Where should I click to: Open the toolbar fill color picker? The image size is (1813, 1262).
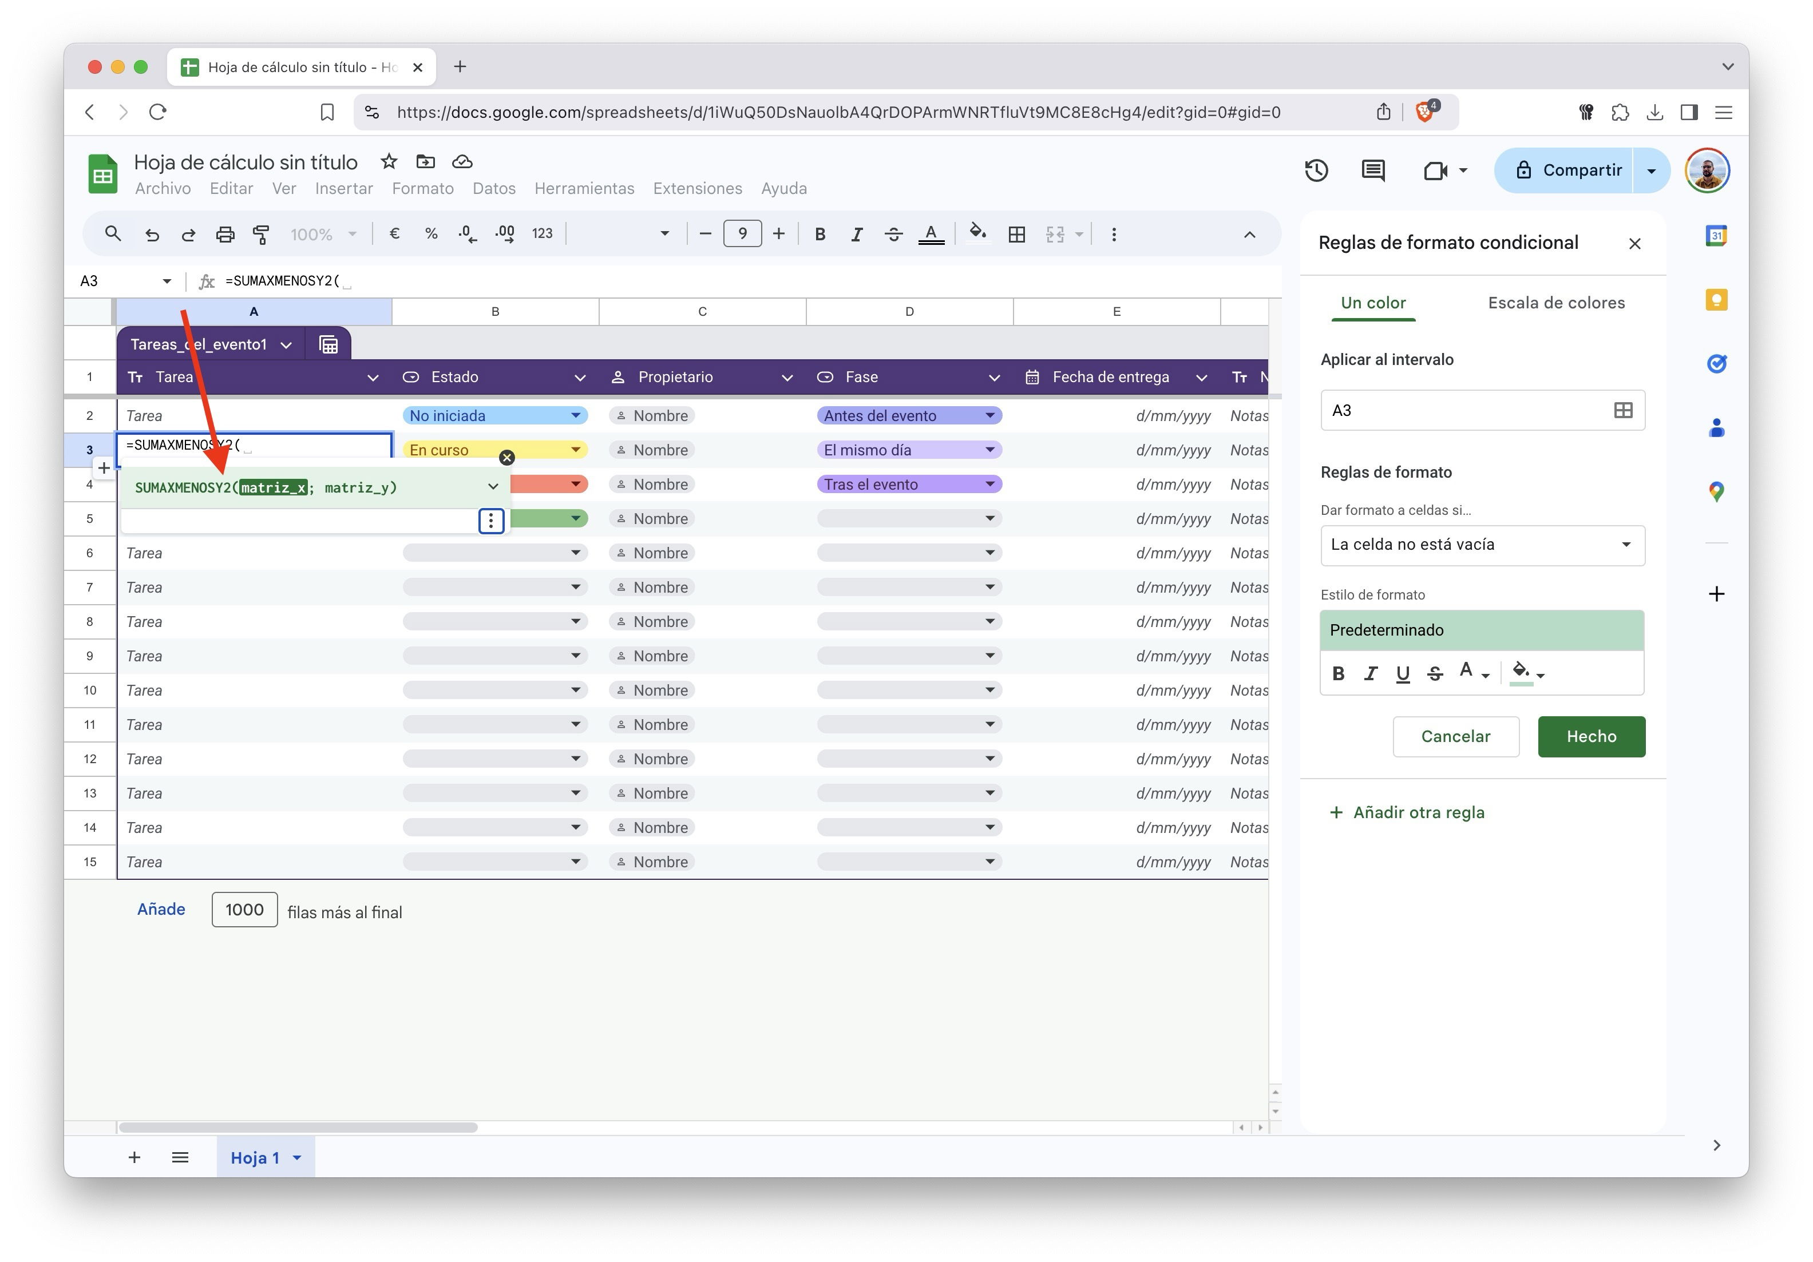(x=977, y=233)
